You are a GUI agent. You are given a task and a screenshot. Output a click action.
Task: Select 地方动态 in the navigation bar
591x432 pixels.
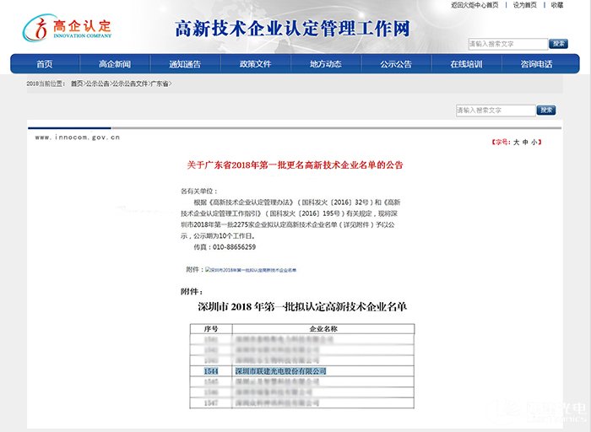[x=325, y=64]
